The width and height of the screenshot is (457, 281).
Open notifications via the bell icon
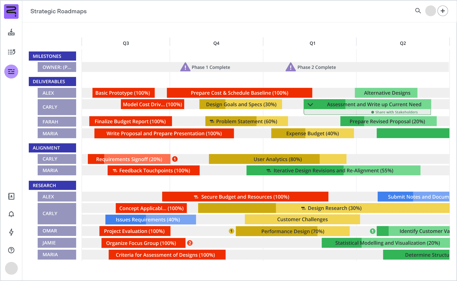11,214
